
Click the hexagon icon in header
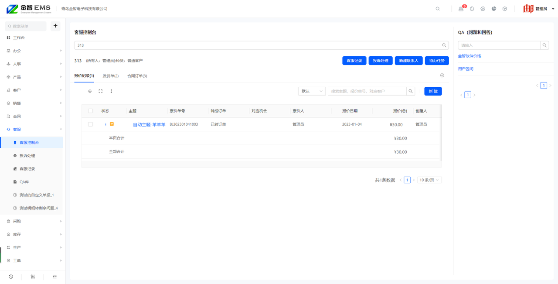pos(505,9)
